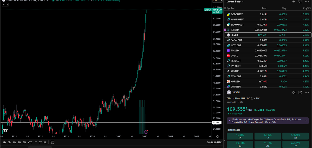Screen dimensions: 312x148
Task: Set chart range to 6M
Action: coord(24,142)
